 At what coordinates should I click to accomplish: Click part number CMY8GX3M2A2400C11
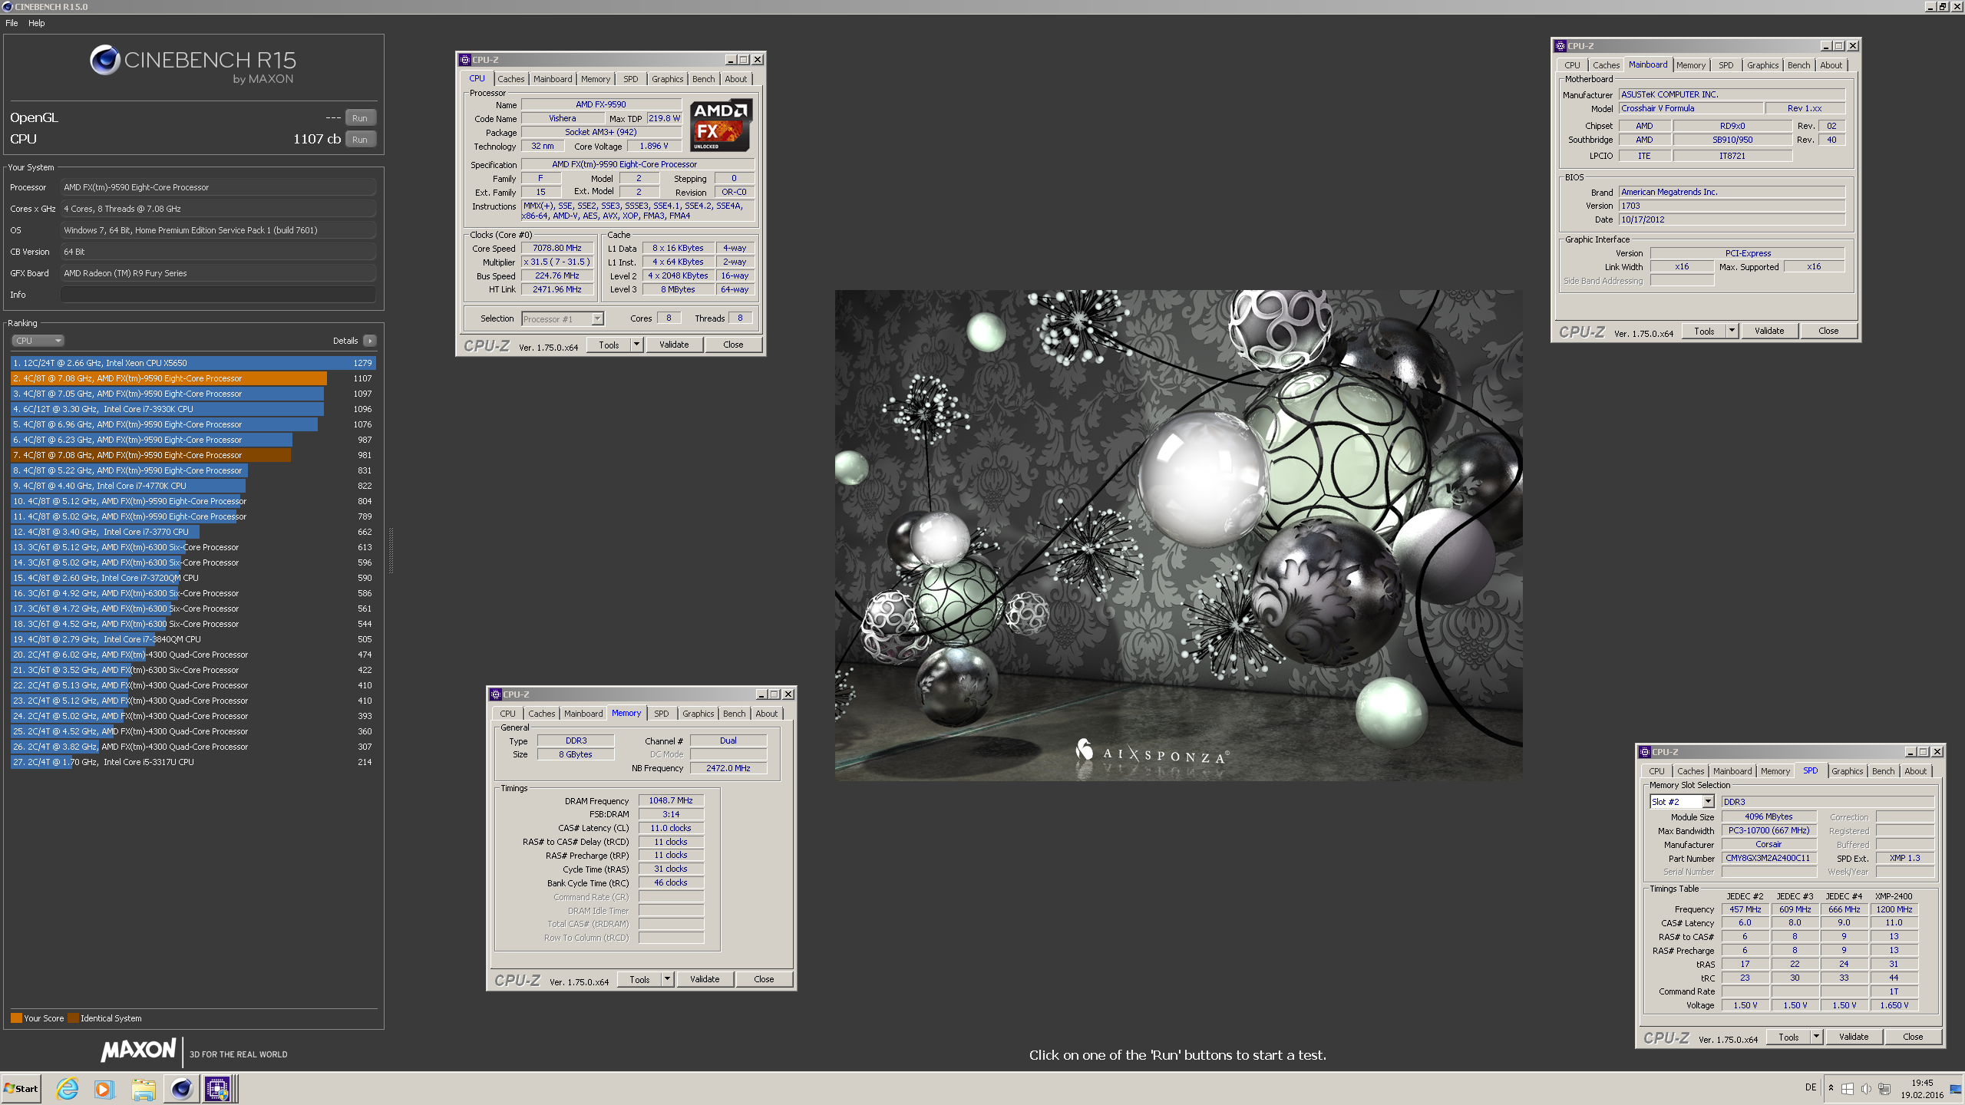1768,858
